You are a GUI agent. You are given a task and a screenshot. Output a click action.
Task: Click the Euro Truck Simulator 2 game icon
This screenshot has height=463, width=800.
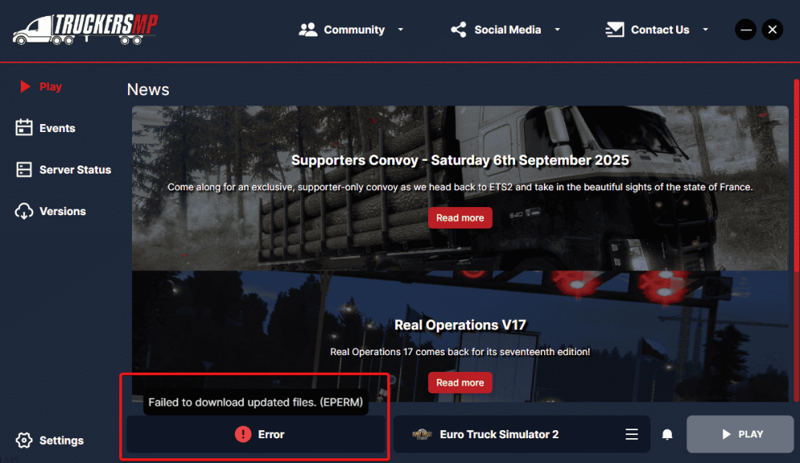click(x=422, y=434)
